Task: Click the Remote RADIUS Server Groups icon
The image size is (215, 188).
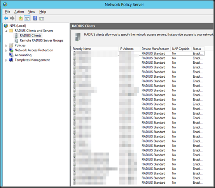Action: (16, 40)
